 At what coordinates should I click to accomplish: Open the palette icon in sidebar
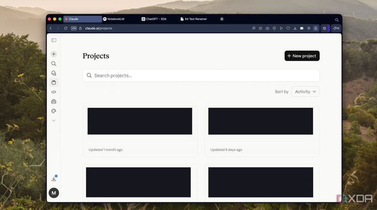pyautogui.click(x=54, y=111)
